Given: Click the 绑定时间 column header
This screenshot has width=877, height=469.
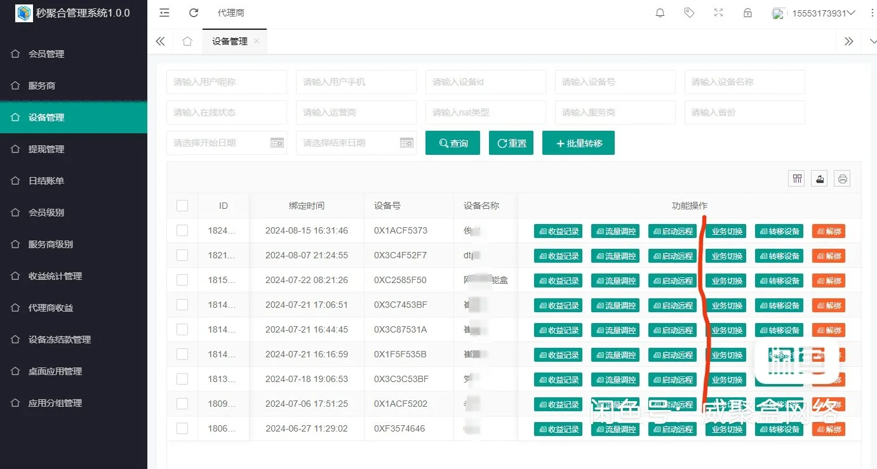Looking at the screenshot, I should pyautogui.click(x=307, y=206).
